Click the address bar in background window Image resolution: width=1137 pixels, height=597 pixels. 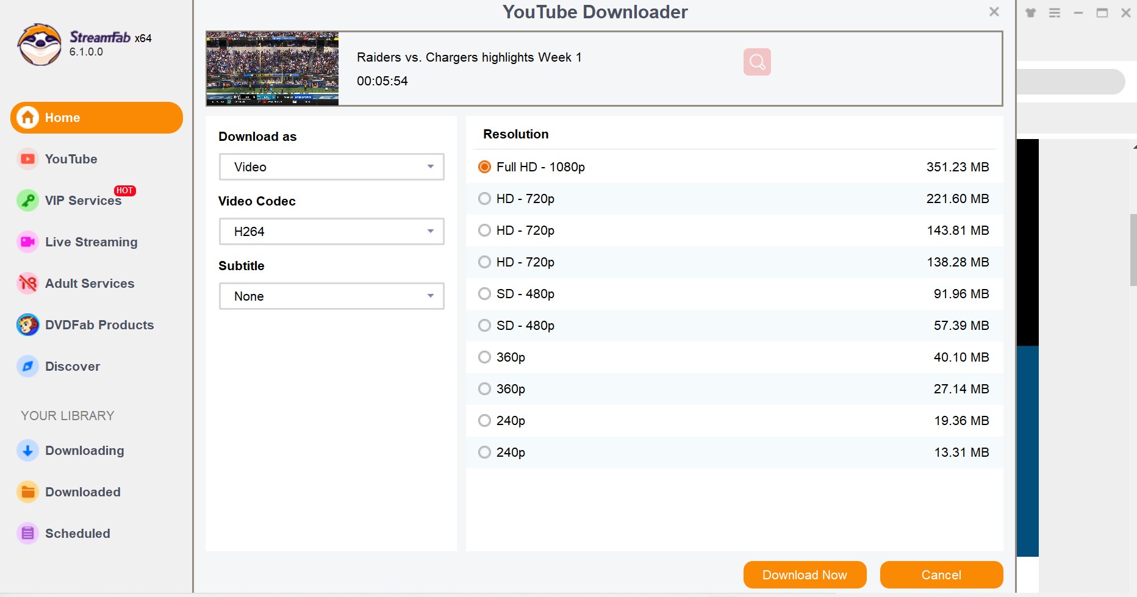[x=1071, y=82]
